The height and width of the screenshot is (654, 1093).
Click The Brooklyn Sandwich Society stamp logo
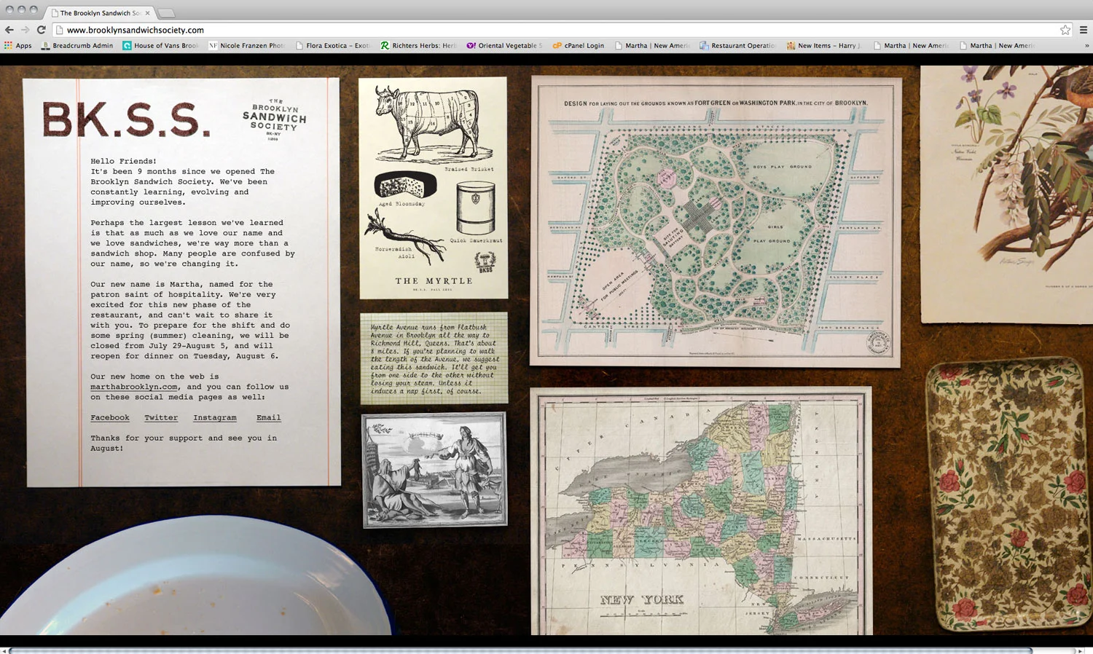click(x=274, y=119)
